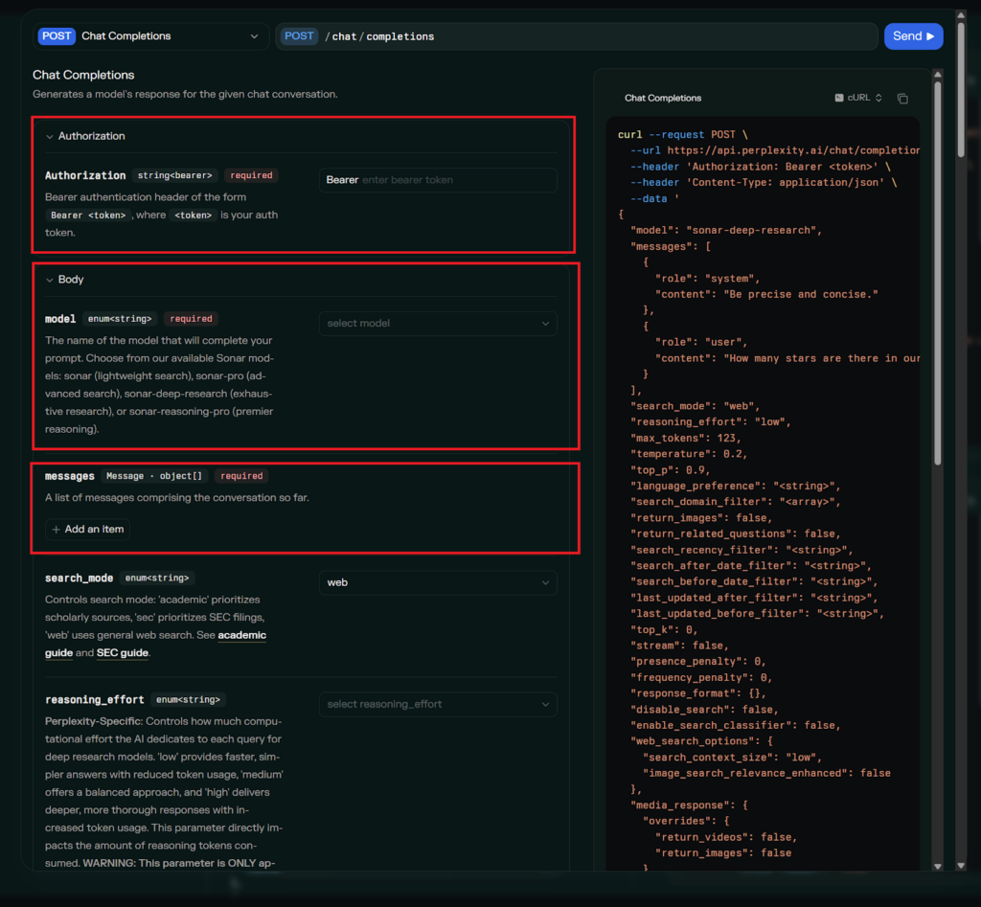Send the API request
This screenshot has width=981, height=907.
tap(913, 36)
